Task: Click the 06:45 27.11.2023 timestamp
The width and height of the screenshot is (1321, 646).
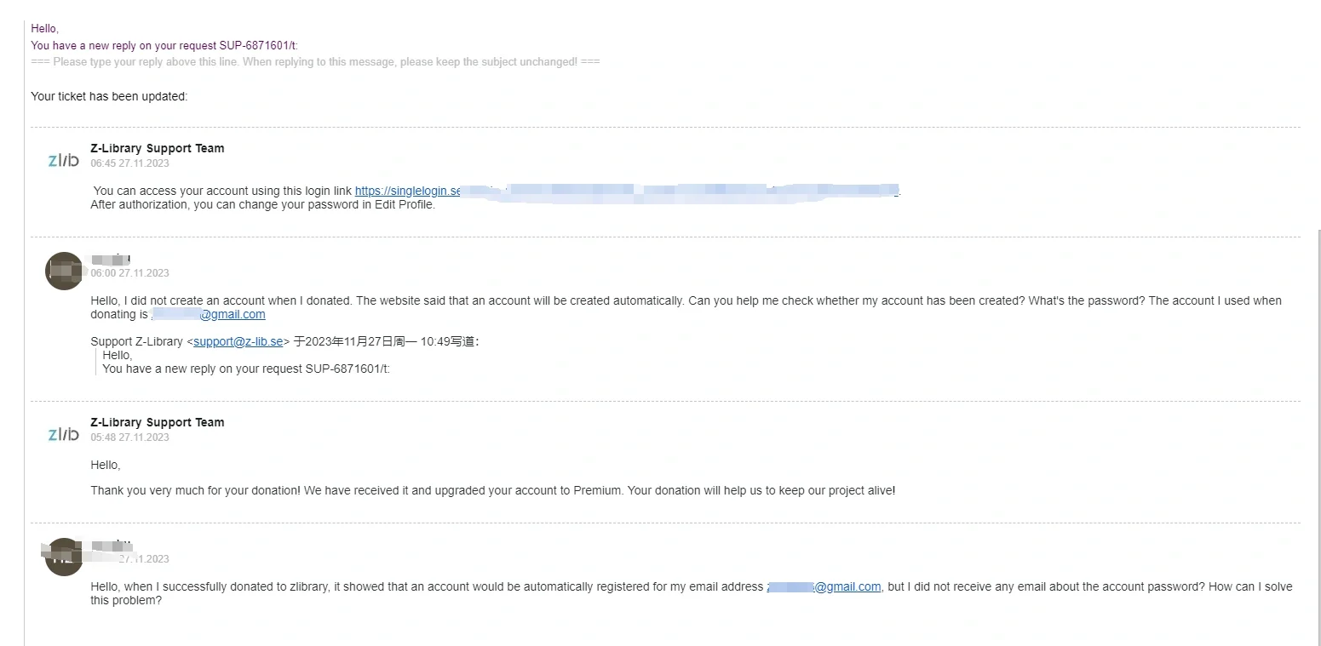Action: coord(130,163)
